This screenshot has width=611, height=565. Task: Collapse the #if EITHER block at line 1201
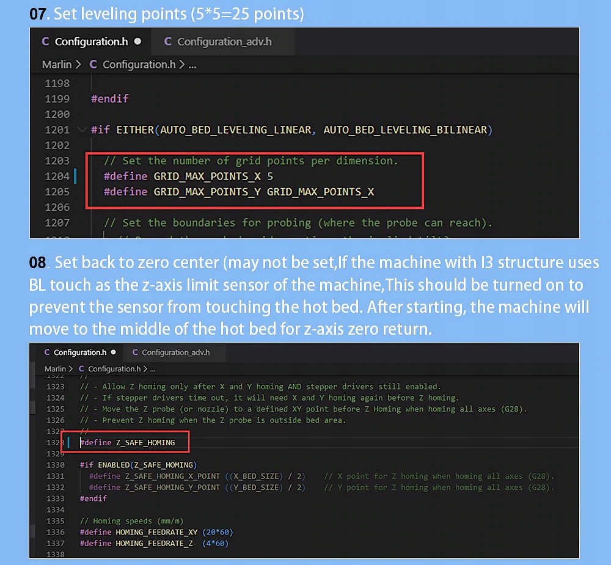[82, 129]
